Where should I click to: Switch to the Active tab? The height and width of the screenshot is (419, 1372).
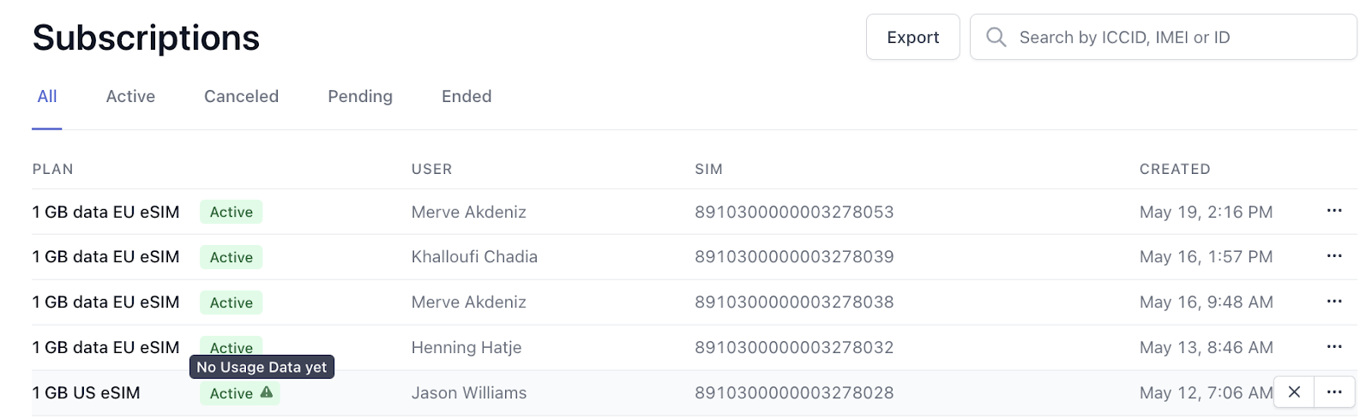pos(130,97)
